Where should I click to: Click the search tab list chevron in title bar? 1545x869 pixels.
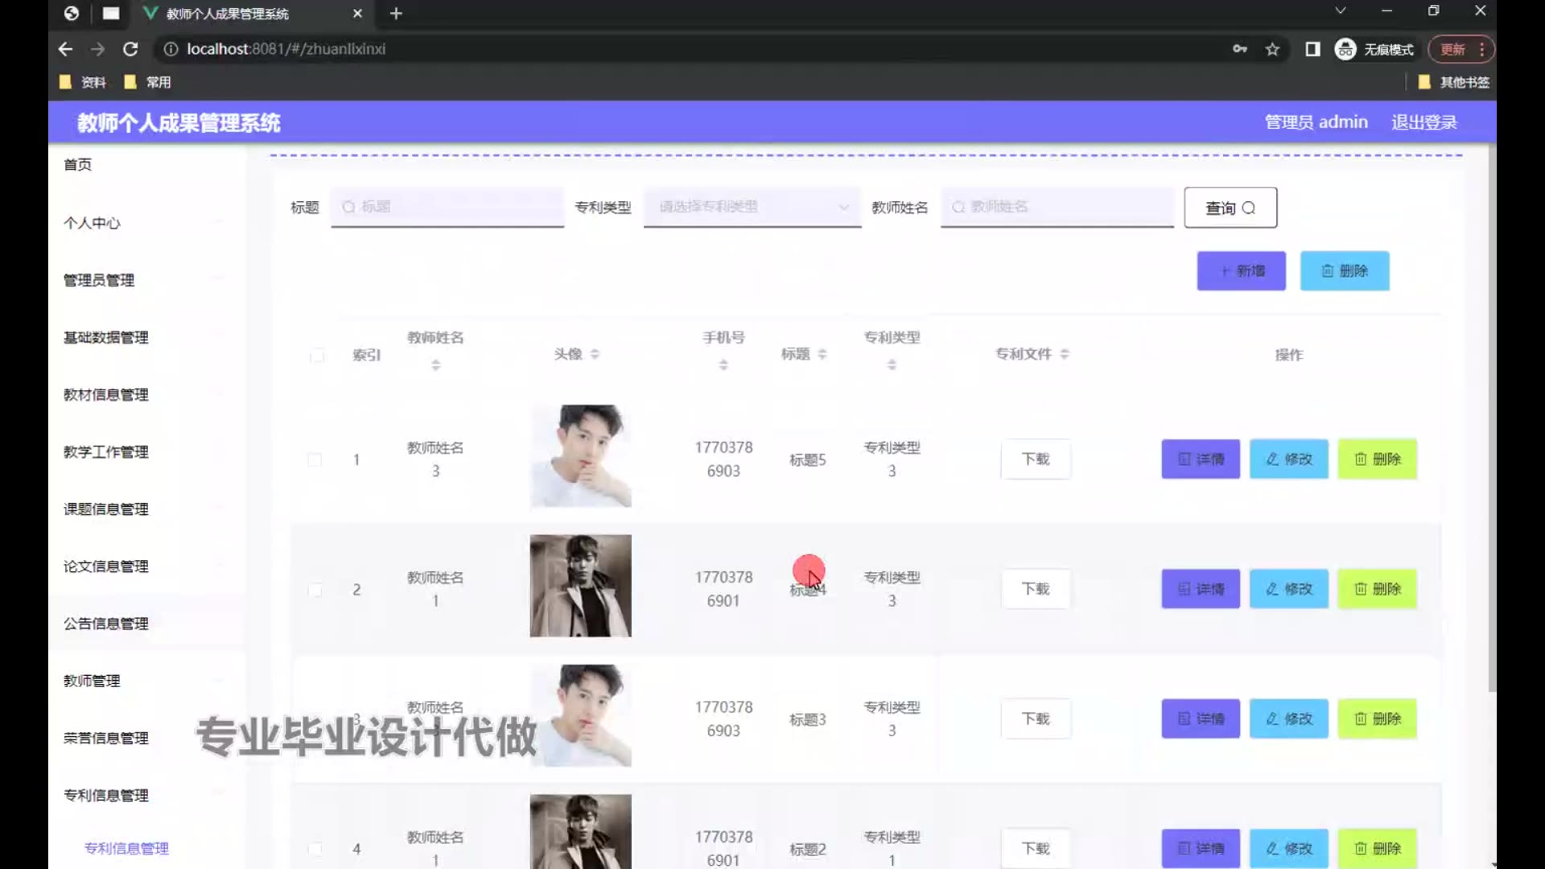(1340, 11)
